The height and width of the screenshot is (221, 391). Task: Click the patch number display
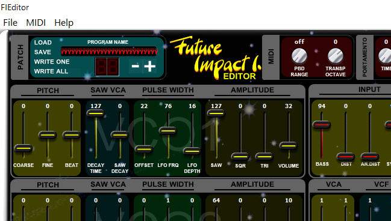107,67
